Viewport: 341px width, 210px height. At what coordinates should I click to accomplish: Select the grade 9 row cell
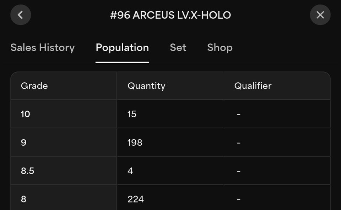tap(64, 142)
